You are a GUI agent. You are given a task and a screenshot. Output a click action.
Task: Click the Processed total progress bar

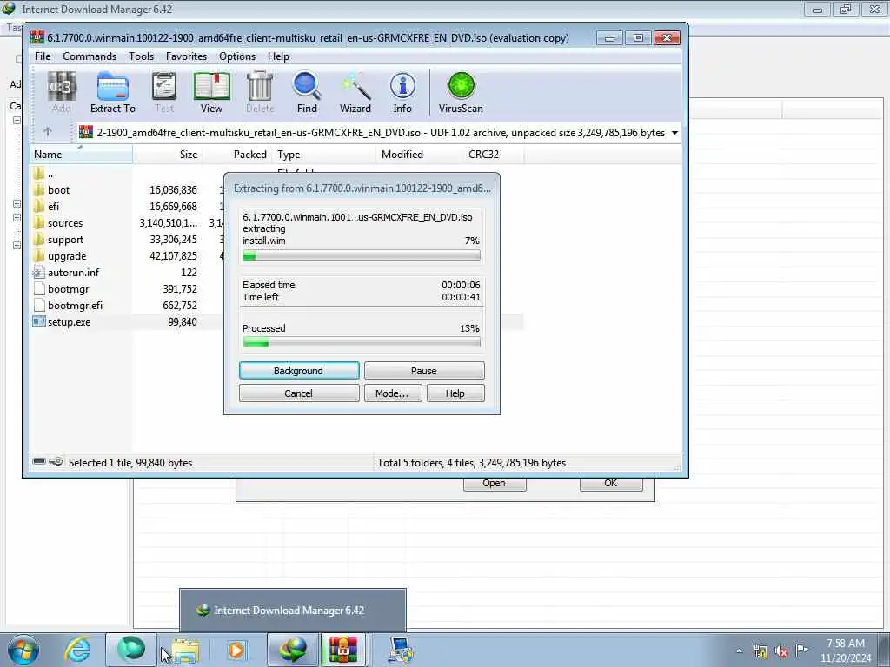coord(362,342)
